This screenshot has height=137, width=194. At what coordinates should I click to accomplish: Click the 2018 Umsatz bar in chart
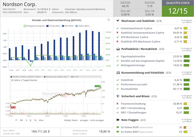(x=86, y=45)
